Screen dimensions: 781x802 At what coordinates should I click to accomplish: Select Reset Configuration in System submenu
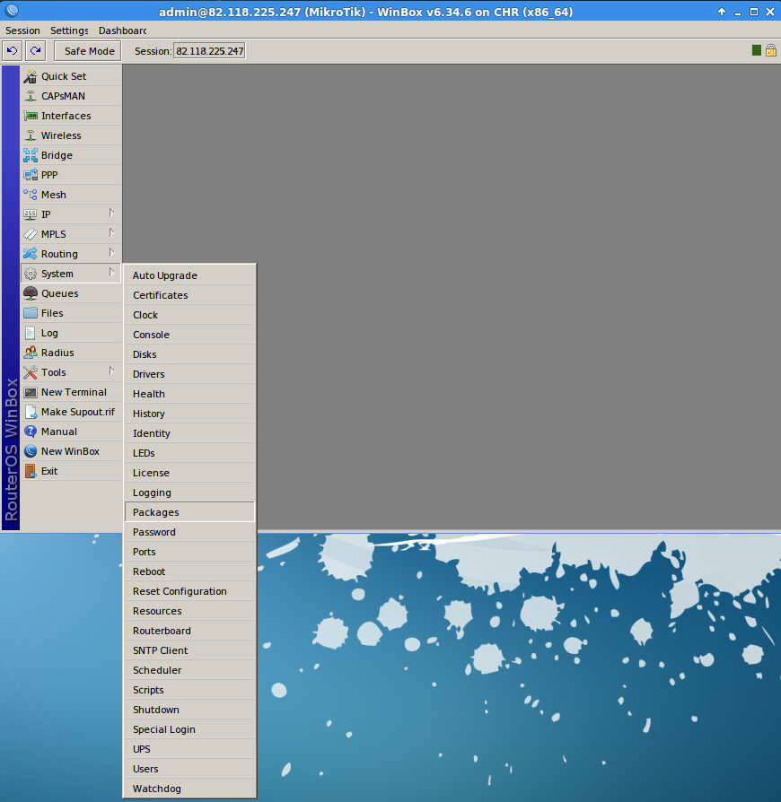[189, 591]
